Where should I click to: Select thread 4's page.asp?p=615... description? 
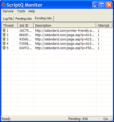coord(65,44)
